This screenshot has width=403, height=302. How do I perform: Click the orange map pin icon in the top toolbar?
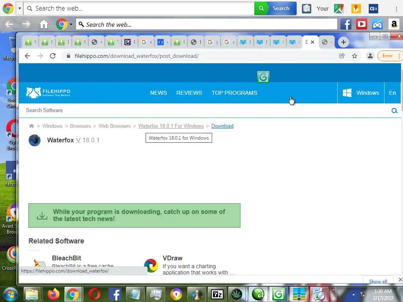coord(356,9)
